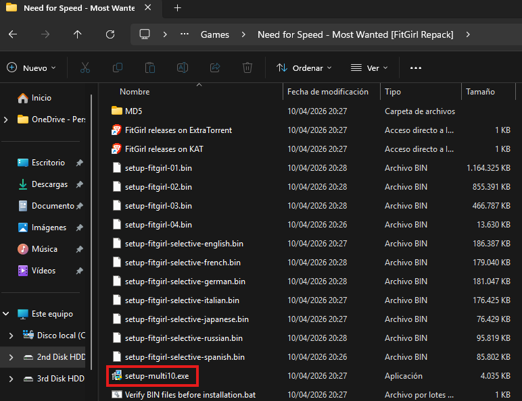The image size is (522, 401).
Task: Unpin Escritorio using its pin icon
Action: tap(80, 163)
